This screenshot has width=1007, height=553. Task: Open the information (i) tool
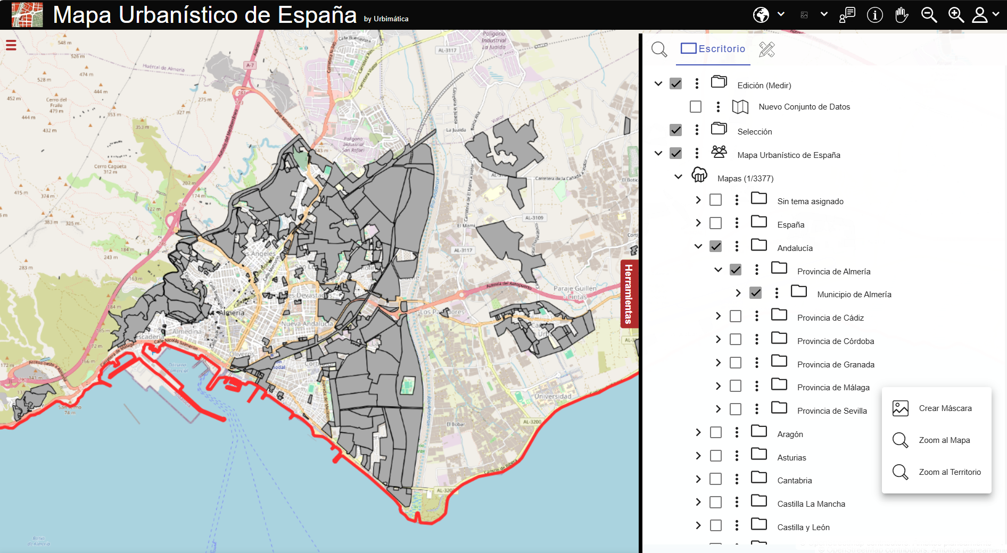[874, 15]
